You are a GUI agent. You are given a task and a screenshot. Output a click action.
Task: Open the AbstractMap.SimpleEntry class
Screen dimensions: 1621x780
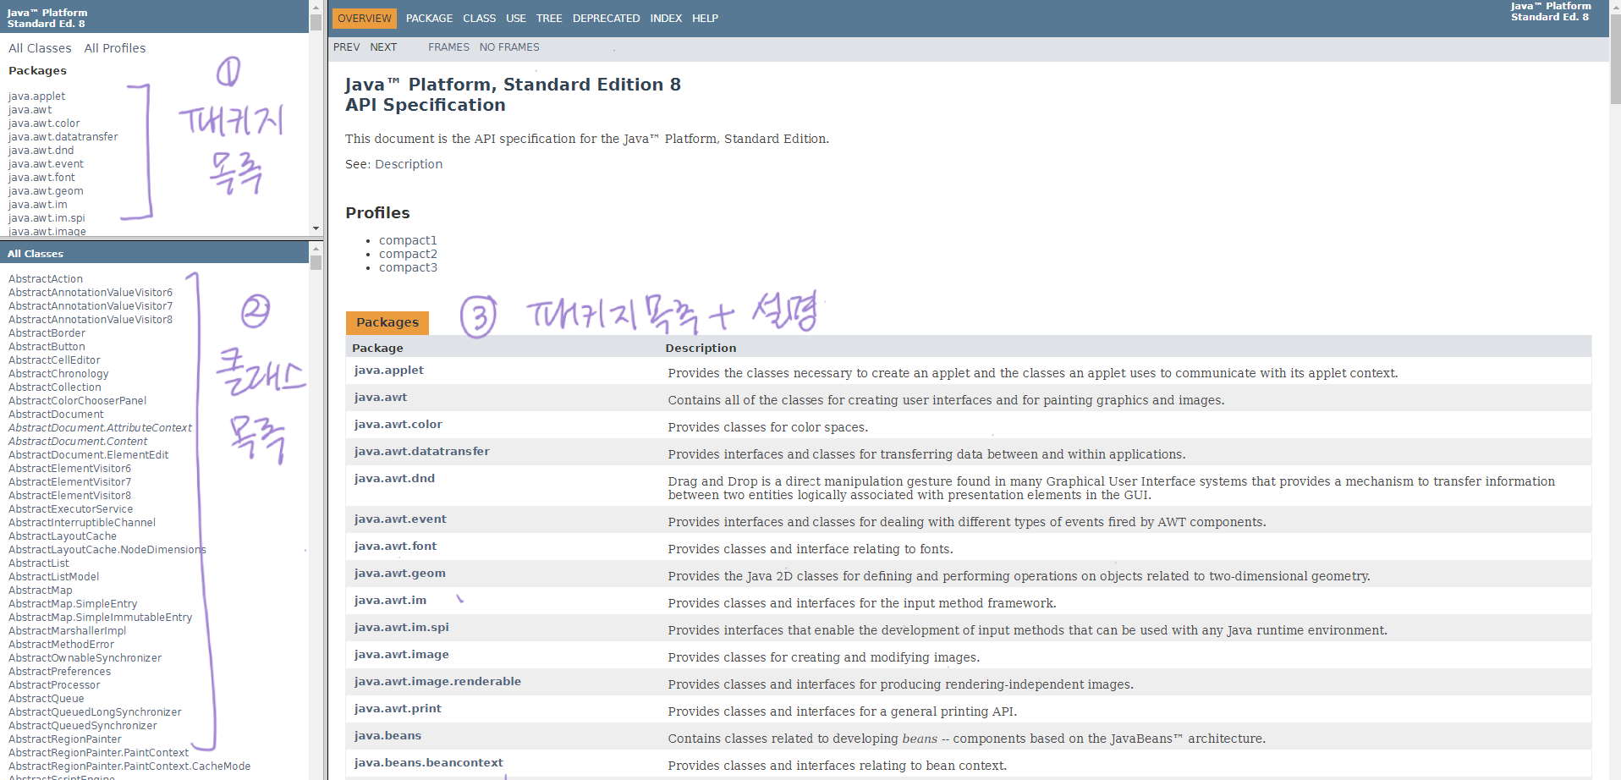73,604
